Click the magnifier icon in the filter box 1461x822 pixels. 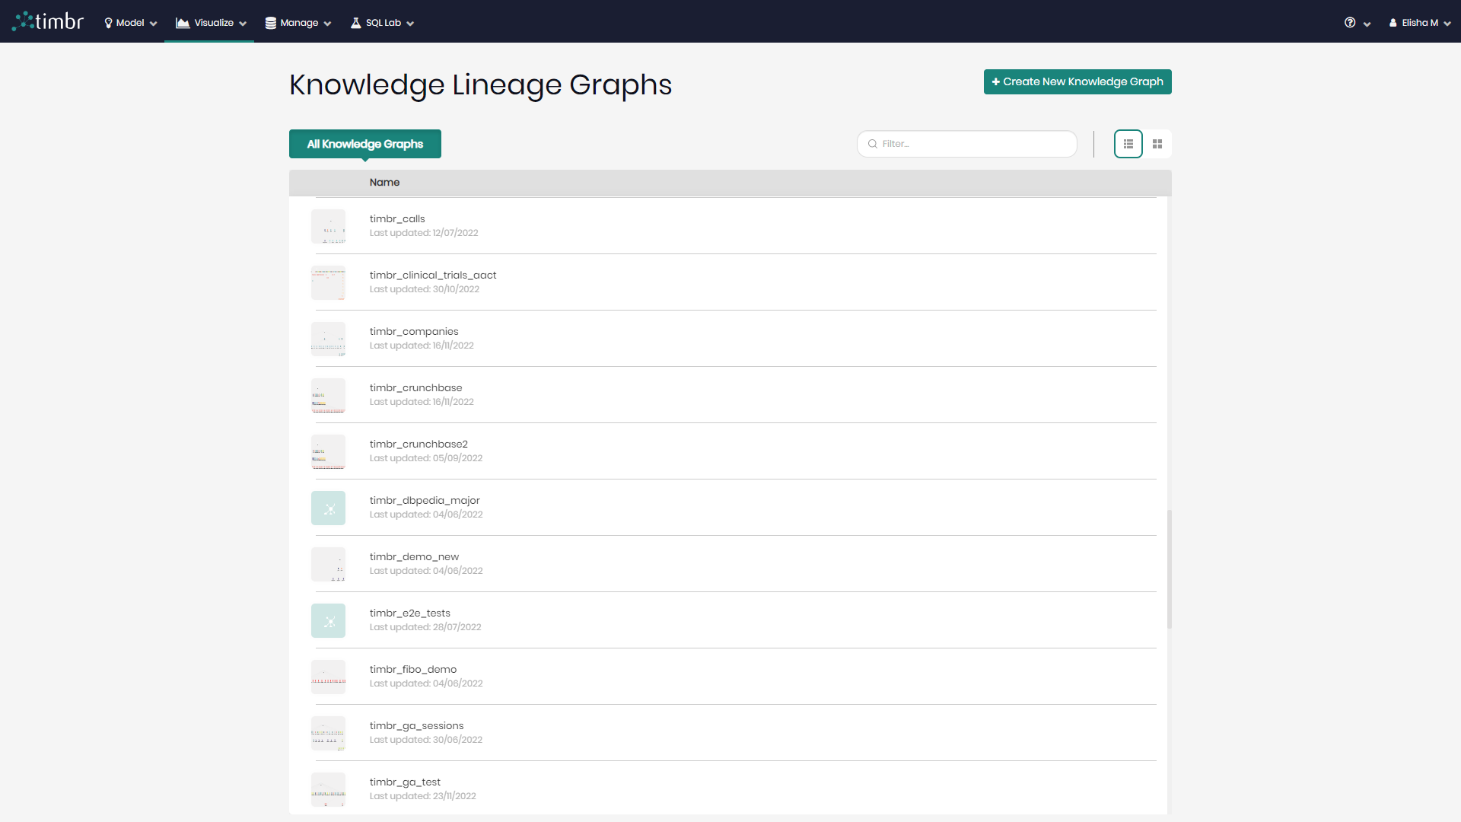[x=873, y=144]
